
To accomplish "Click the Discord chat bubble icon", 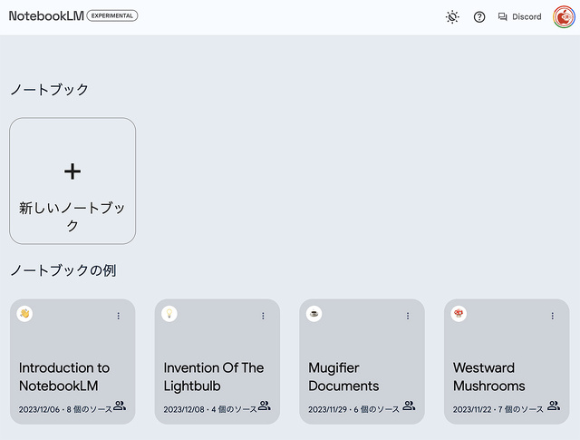I will (x=502, y=16).
